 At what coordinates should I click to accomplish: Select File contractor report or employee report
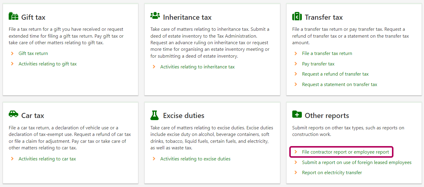(x=345, y=152)
